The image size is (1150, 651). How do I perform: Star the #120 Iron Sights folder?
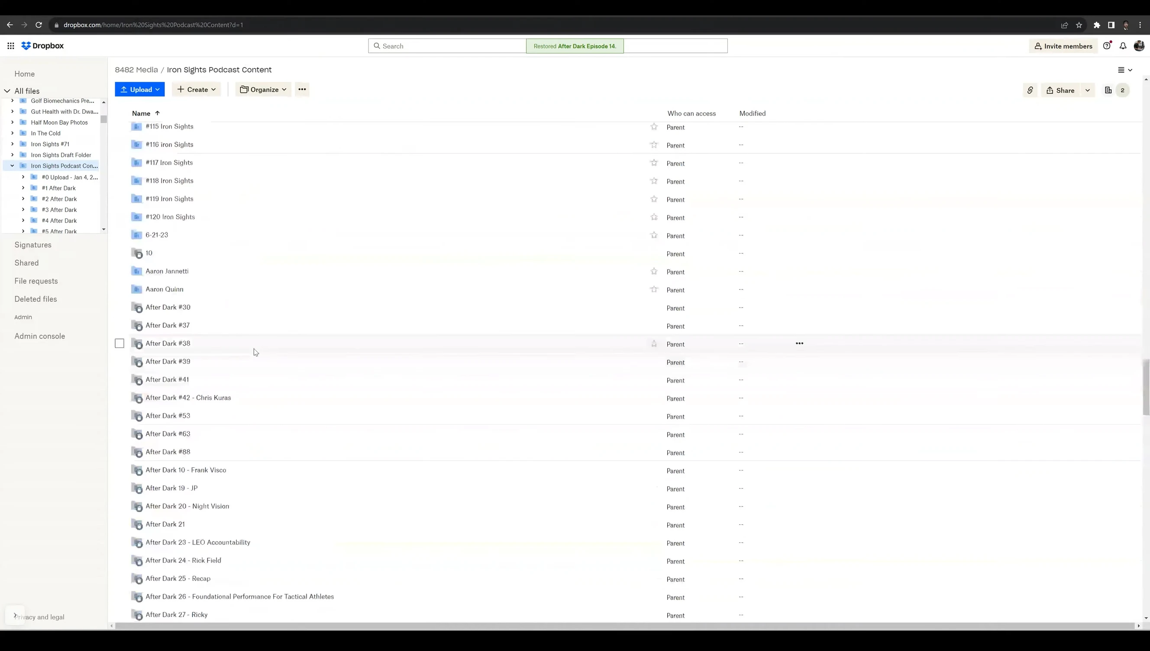pos(654,217)
